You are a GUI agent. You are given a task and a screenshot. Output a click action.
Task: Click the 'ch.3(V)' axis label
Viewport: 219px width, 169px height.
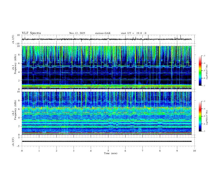click(x=13, y=142)
